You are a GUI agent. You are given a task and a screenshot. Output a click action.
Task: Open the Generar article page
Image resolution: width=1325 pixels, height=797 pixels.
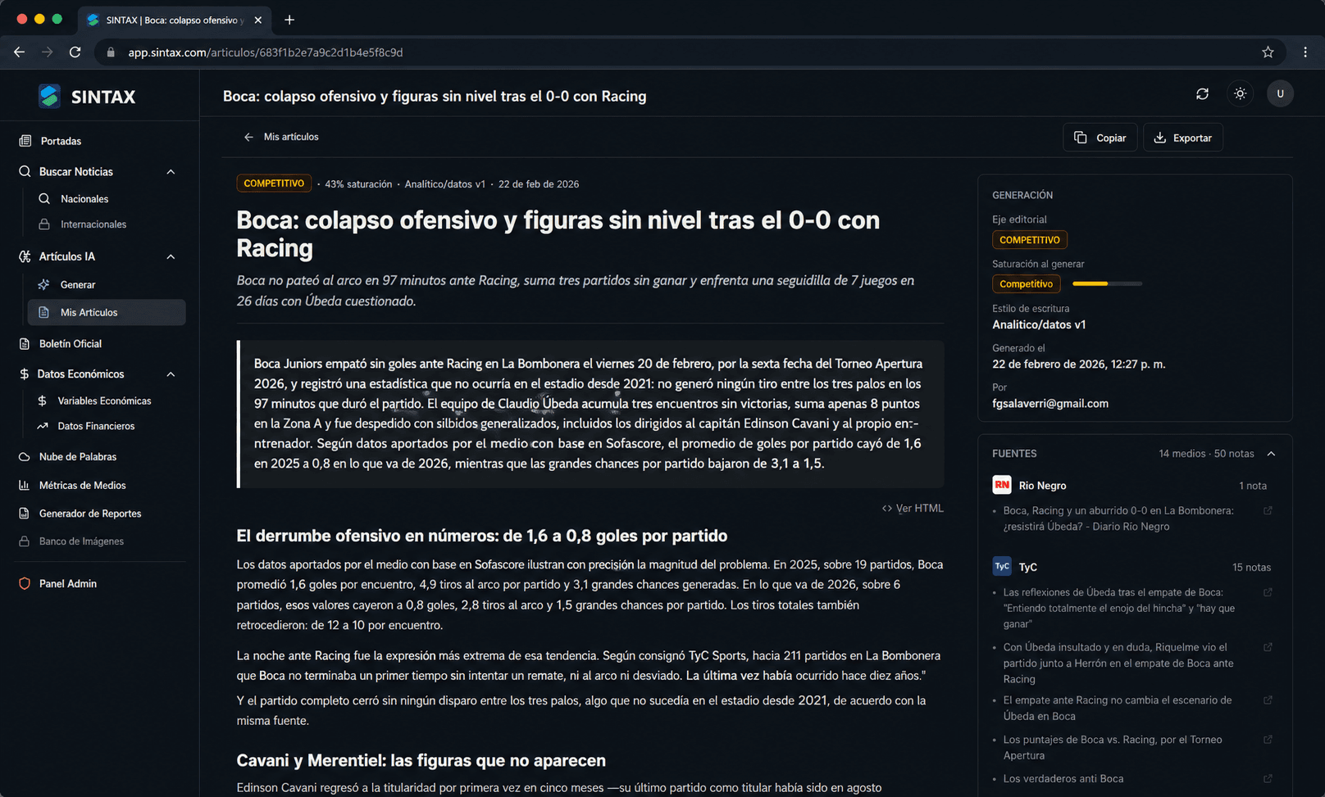(x=78, y=285)
